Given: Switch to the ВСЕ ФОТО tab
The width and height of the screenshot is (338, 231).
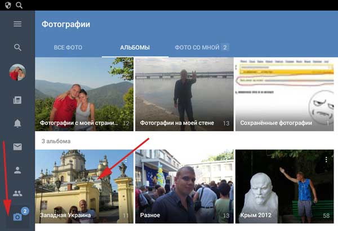Looking at the screenshot, I should click(68, 47).
